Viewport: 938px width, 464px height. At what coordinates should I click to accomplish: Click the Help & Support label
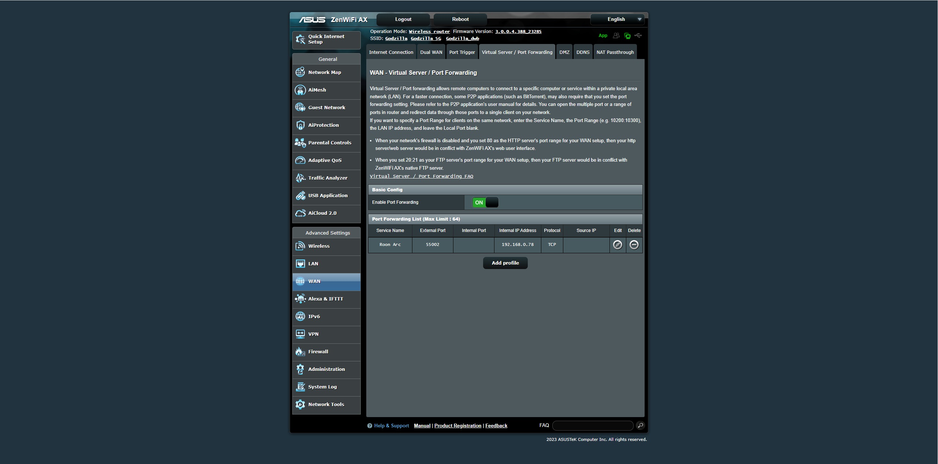coord(391,426)
